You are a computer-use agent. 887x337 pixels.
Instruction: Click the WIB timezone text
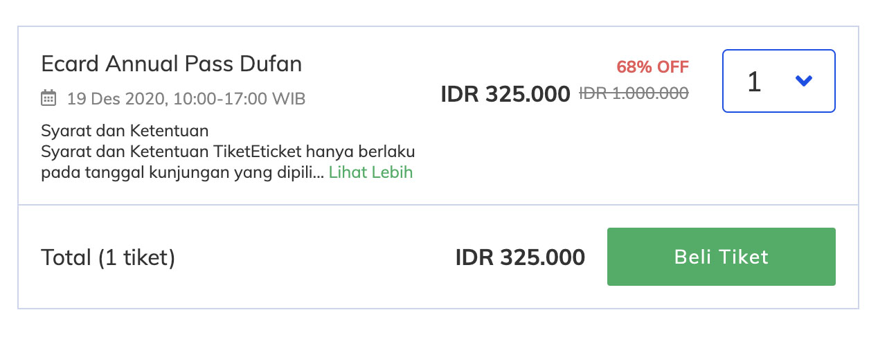coord(289,98)
